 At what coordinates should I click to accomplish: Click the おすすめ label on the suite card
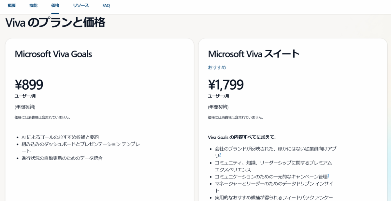coord(217,67)
